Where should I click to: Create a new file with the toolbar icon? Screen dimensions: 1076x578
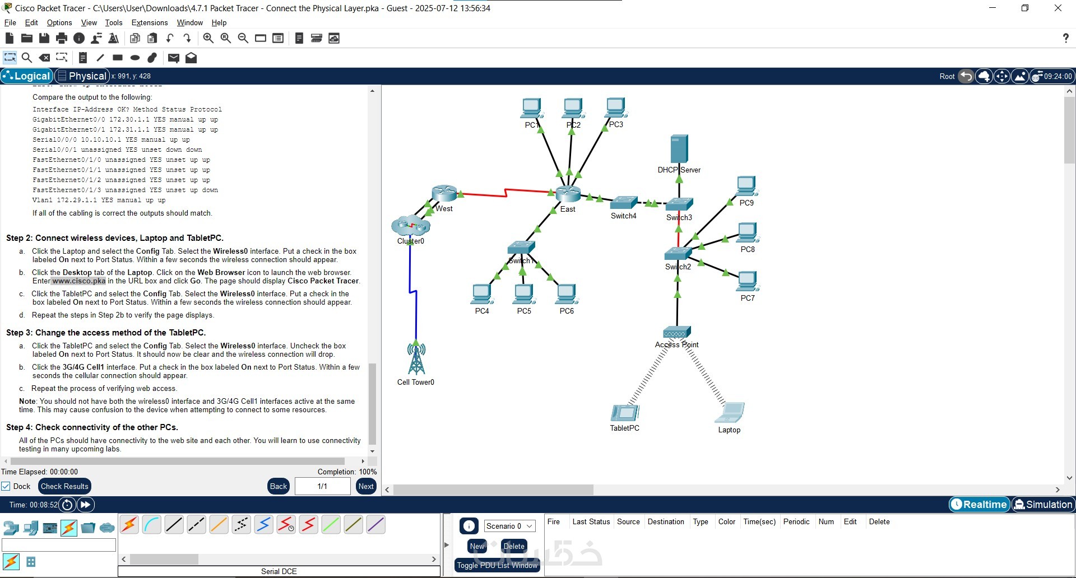click(x=9, y=38)
